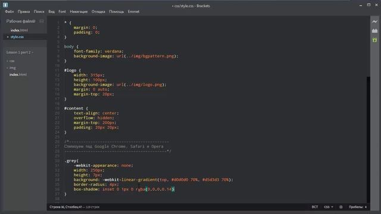Click the Строка 36, Столбец 47 cursor status
This screenshot has height=214, width=381.
point(66,207)
